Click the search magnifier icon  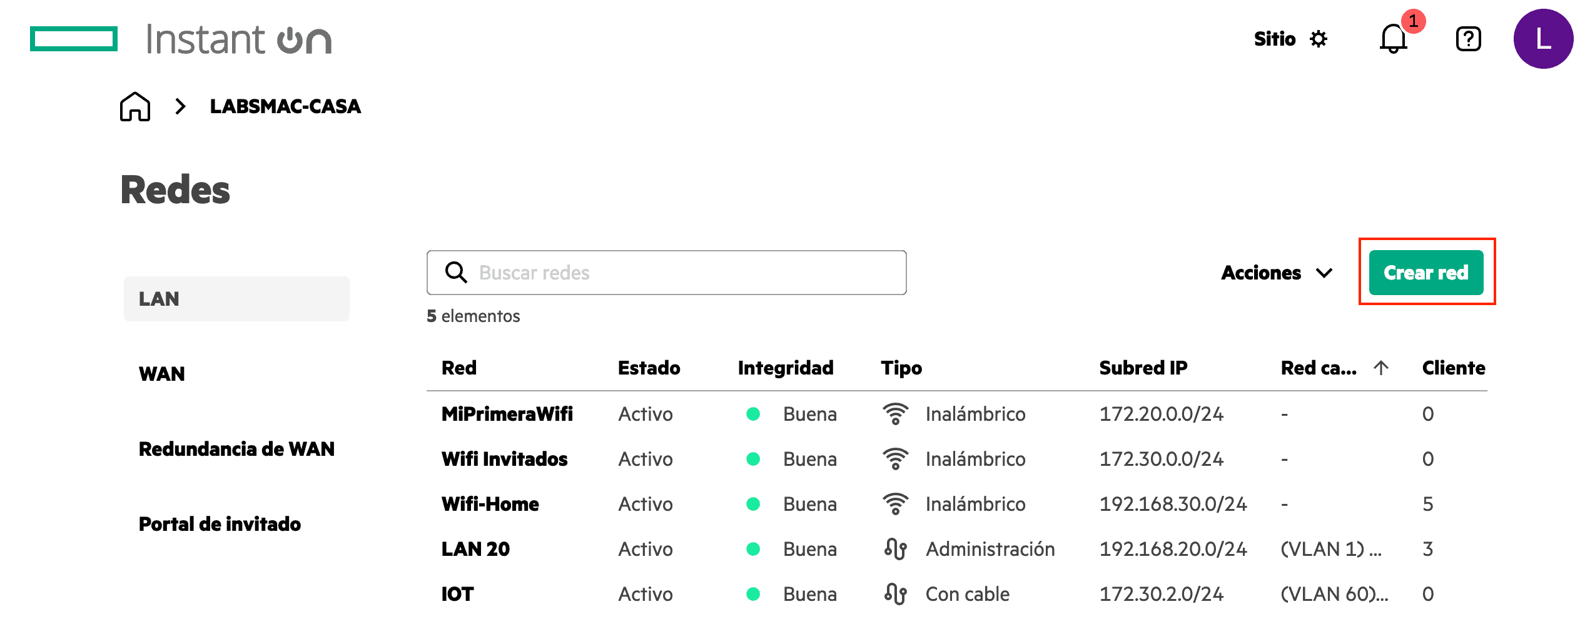click(x=455, y=273)
